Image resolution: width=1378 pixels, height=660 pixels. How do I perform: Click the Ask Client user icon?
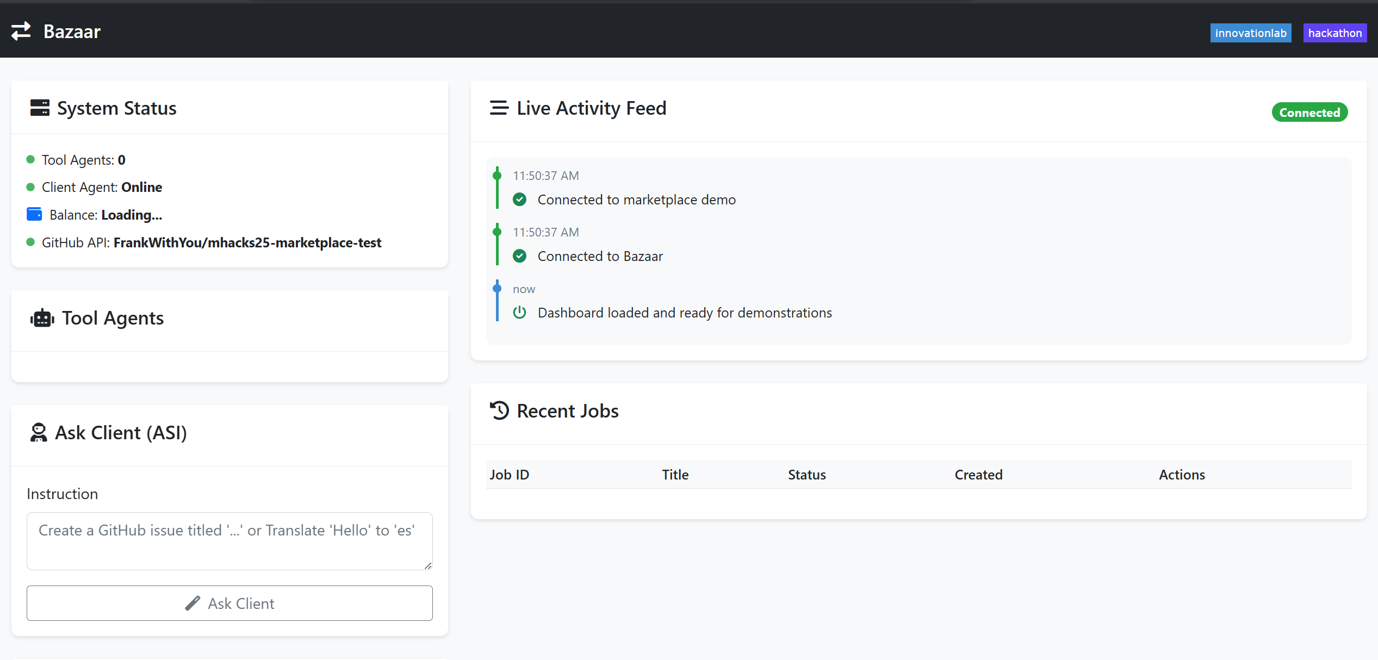pyautogui.click(x=39, y=433)
